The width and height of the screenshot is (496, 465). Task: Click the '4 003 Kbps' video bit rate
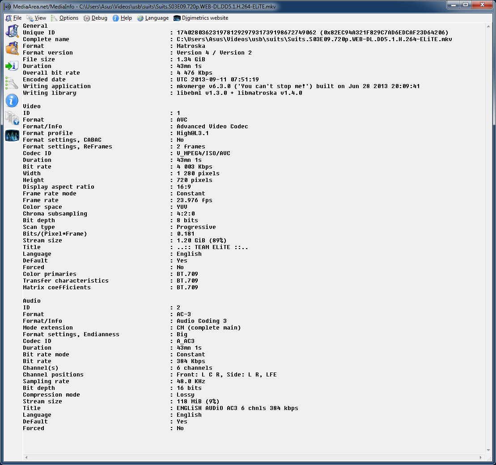[x=194, y=167]
